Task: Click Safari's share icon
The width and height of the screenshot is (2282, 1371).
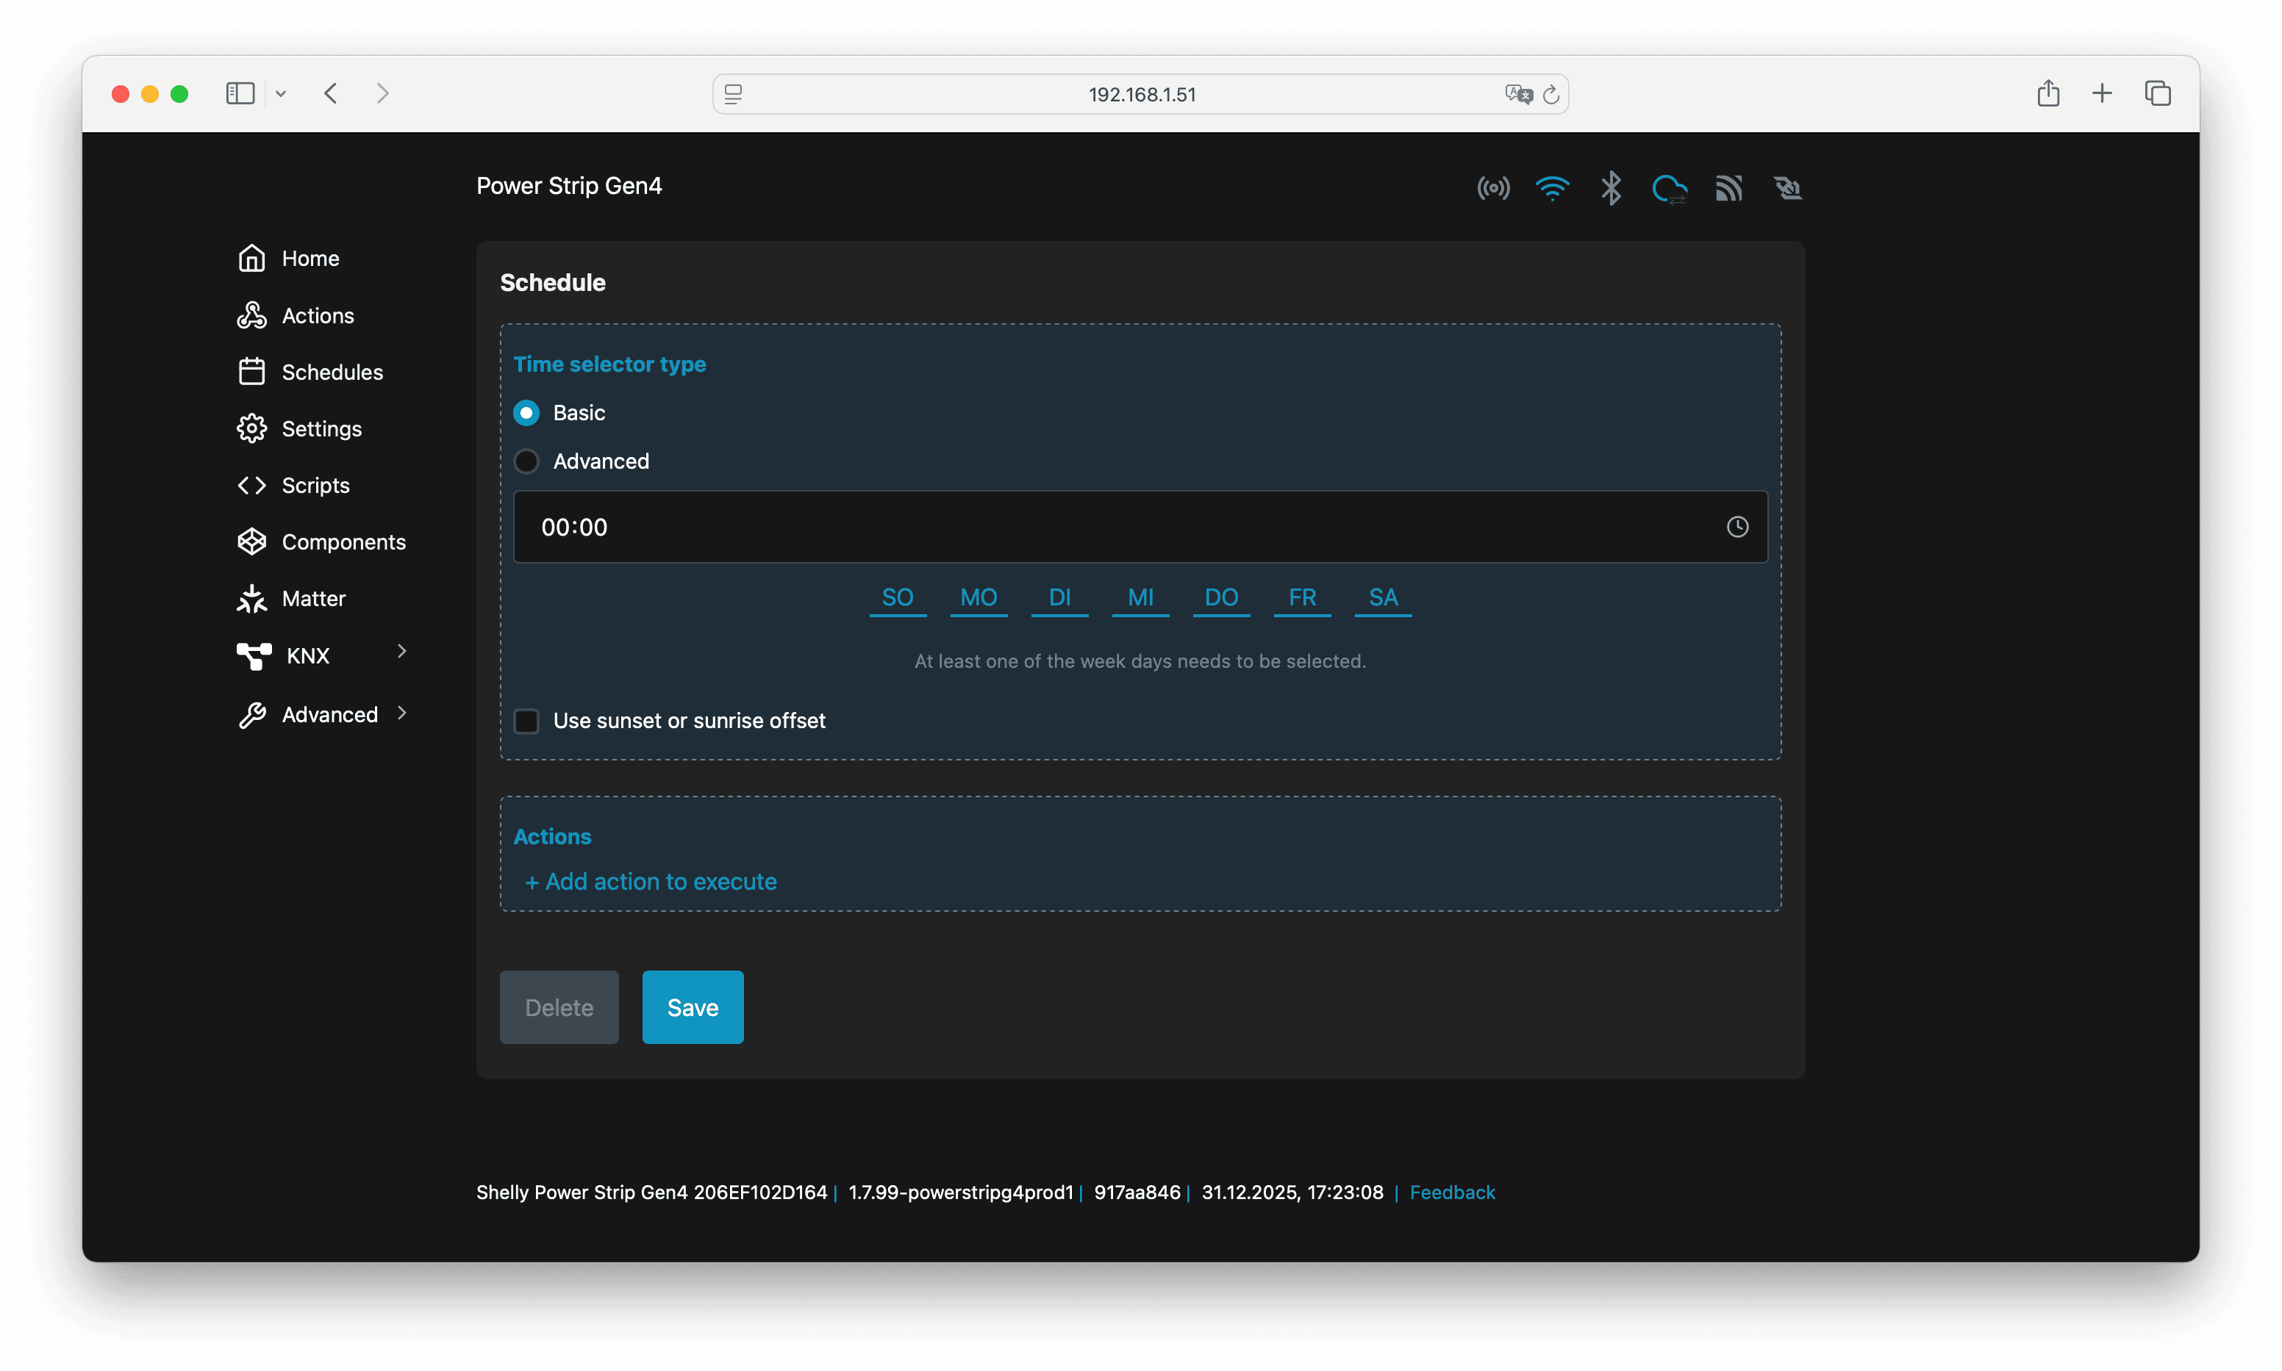Action: 2047,93
